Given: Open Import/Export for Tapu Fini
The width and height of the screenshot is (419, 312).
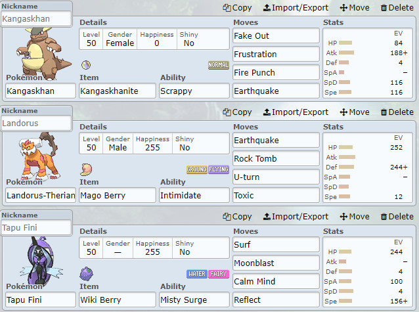Looking at the screenshot, I should [296, 217].
